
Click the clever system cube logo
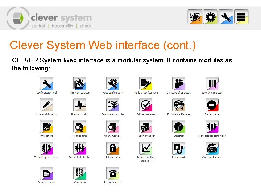coord(18,18)
